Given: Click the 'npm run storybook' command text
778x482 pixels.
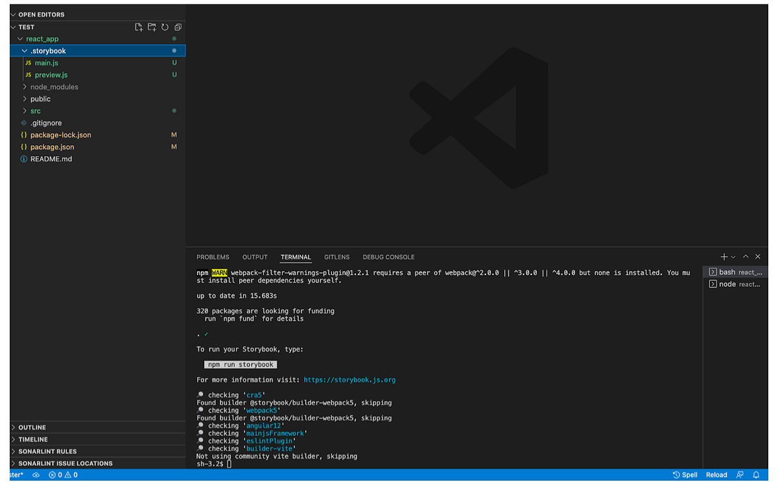Looking at the screenshot, I should (241, 365).
